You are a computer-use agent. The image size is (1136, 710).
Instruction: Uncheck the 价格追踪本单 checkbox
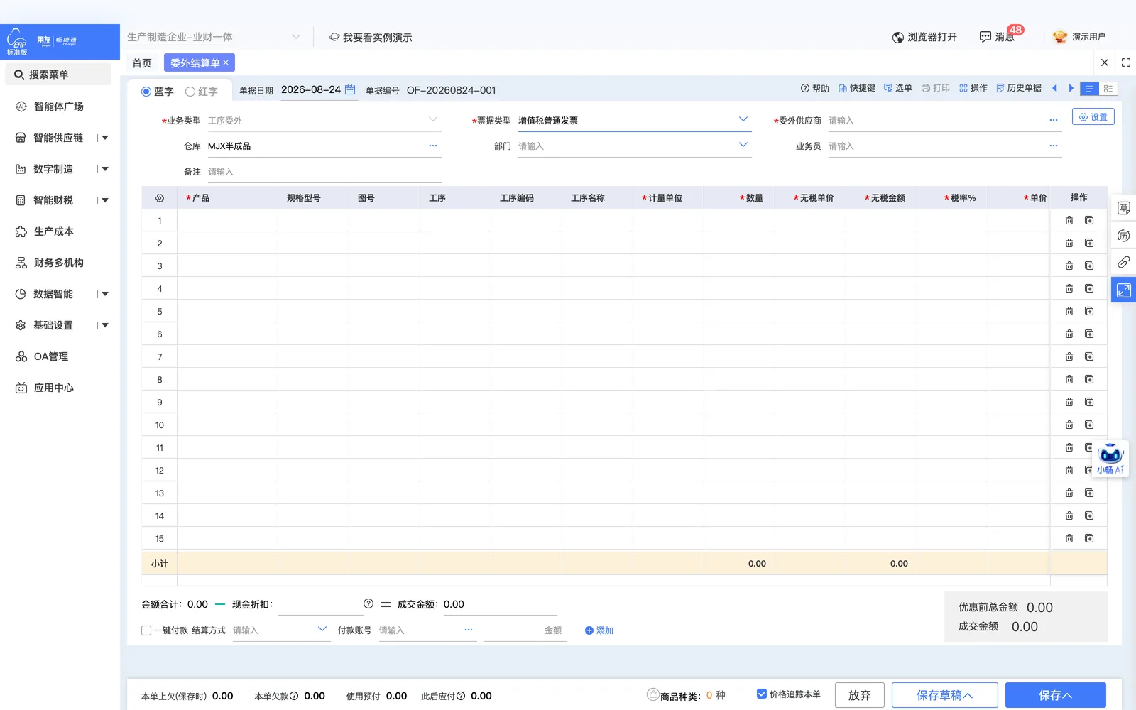[762, 694]
